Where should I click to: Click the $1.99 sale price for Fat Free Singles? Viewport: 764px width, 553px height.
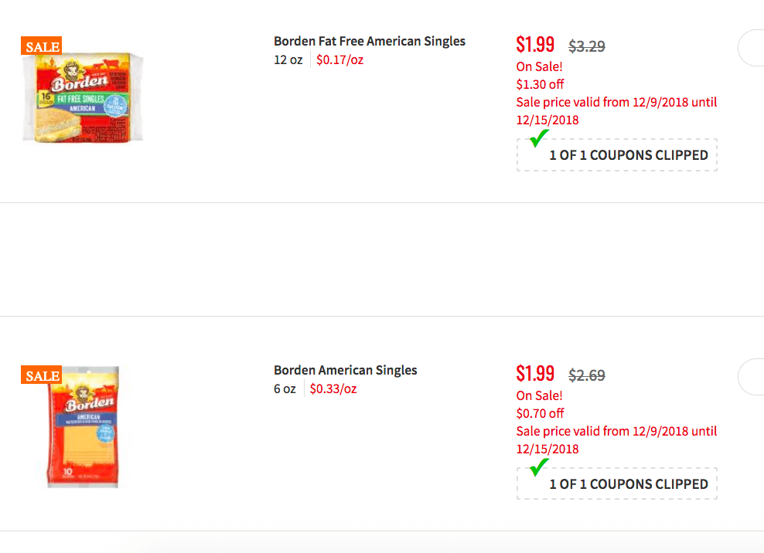click(535, 45)
